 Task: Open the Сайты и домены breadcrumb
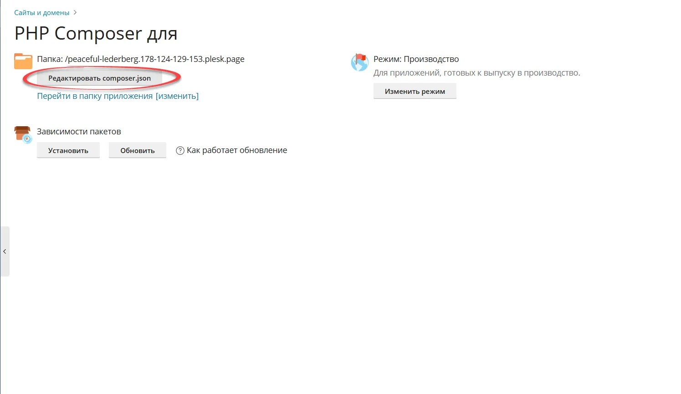[41, 13]
